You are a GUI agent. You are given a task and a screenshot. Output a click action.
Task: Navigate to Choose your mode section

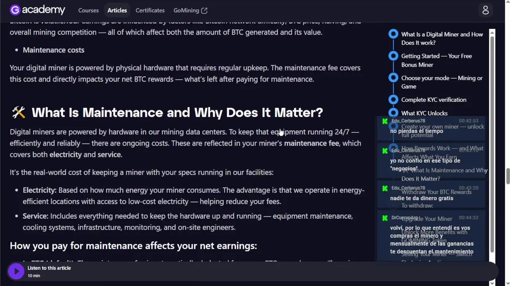(x=441, y=82)
